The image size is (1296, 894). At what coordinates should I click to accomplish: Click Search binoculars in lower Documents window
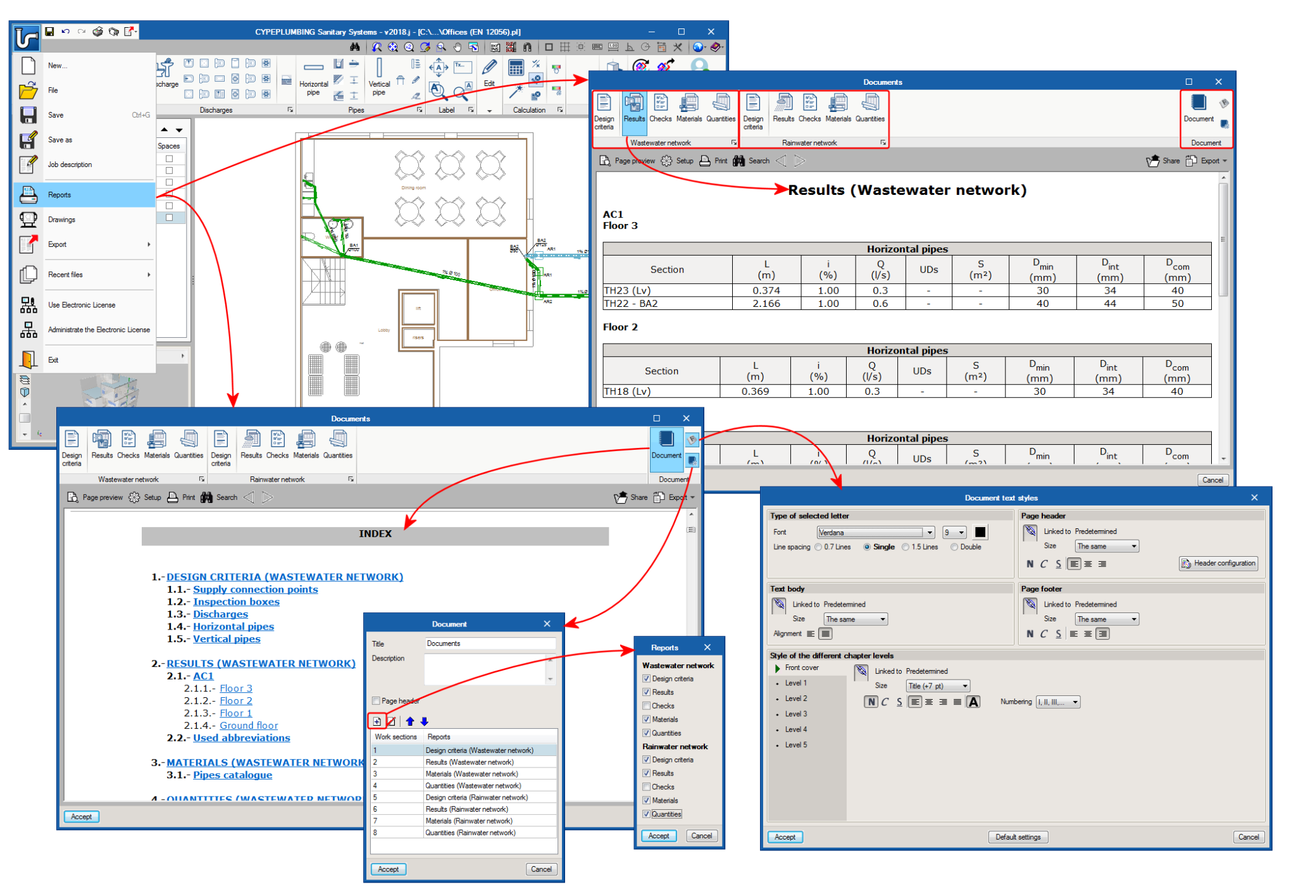click(x=219, y=497)
